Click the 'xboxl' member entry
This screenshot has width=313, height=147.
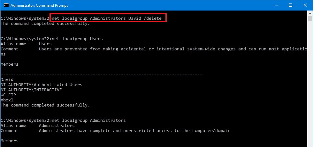pyautogui.click(x=7, y=100)
